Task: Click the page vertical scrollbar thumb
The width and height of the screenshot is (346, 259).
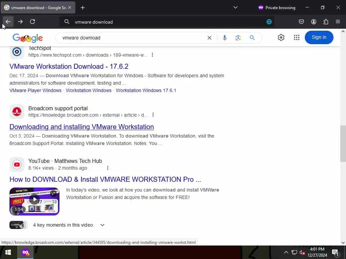Action: click(343, 144)
